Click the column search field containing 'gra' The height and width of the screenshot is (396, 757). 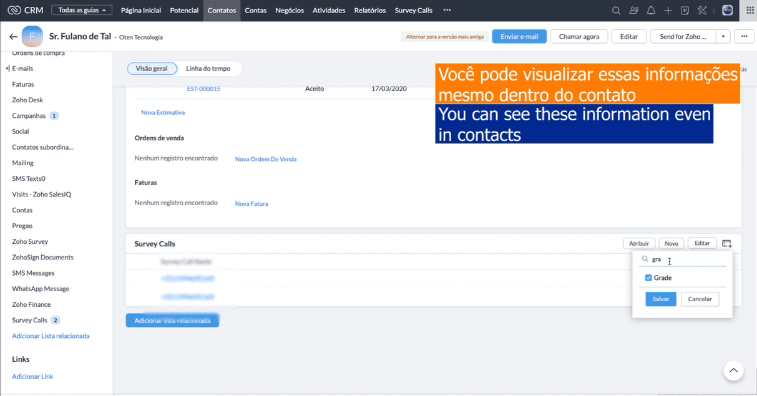click(686, 259)
